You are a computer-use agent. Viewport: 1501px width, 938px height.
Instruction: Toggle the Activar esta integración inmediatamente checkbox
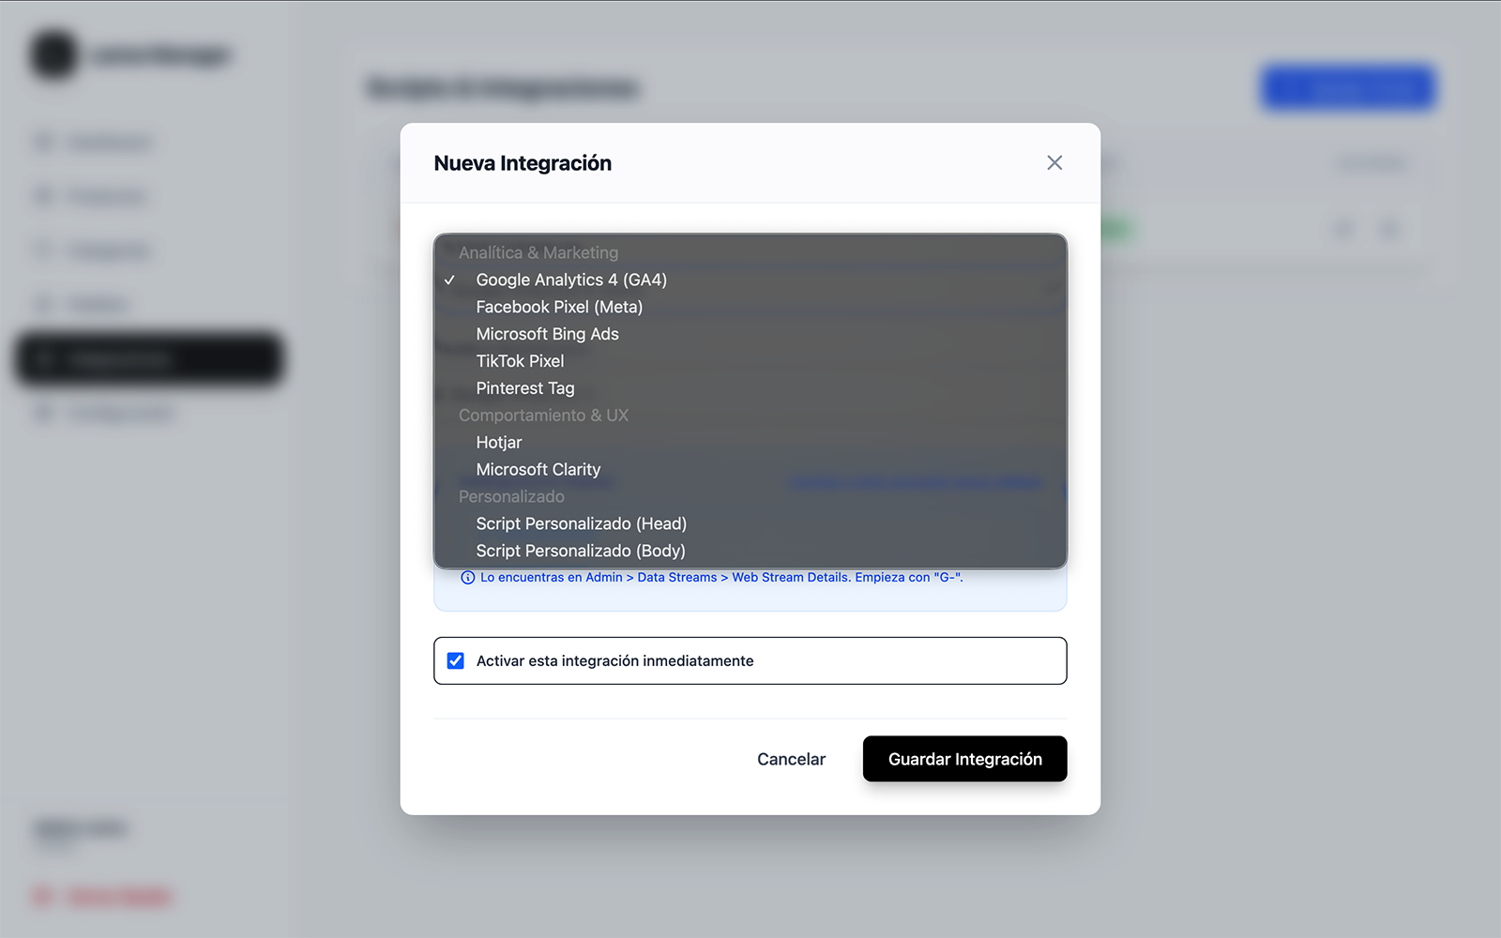(x=456, y=661)
